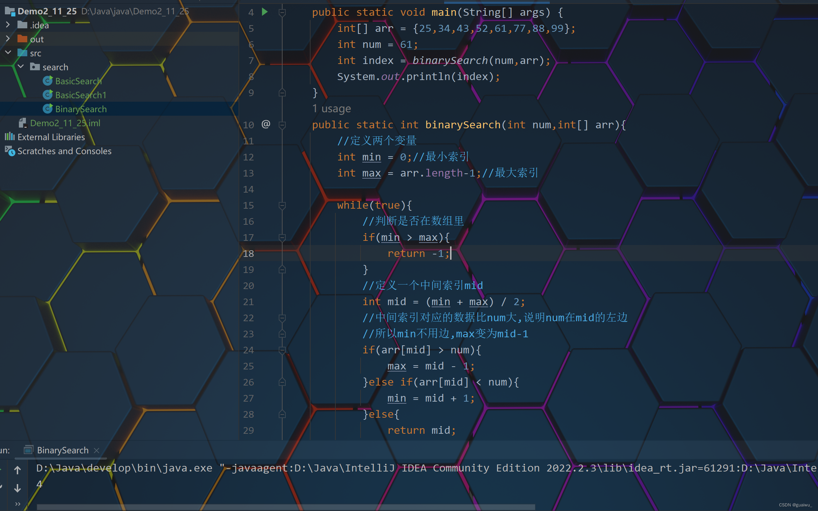818x511 pixels.
Task: Click the '1 usage' inlay hint
Action: [332, 109]
